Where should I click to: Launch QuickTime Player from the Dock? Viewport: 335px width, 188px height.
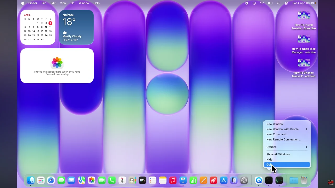tap(259, 180)
